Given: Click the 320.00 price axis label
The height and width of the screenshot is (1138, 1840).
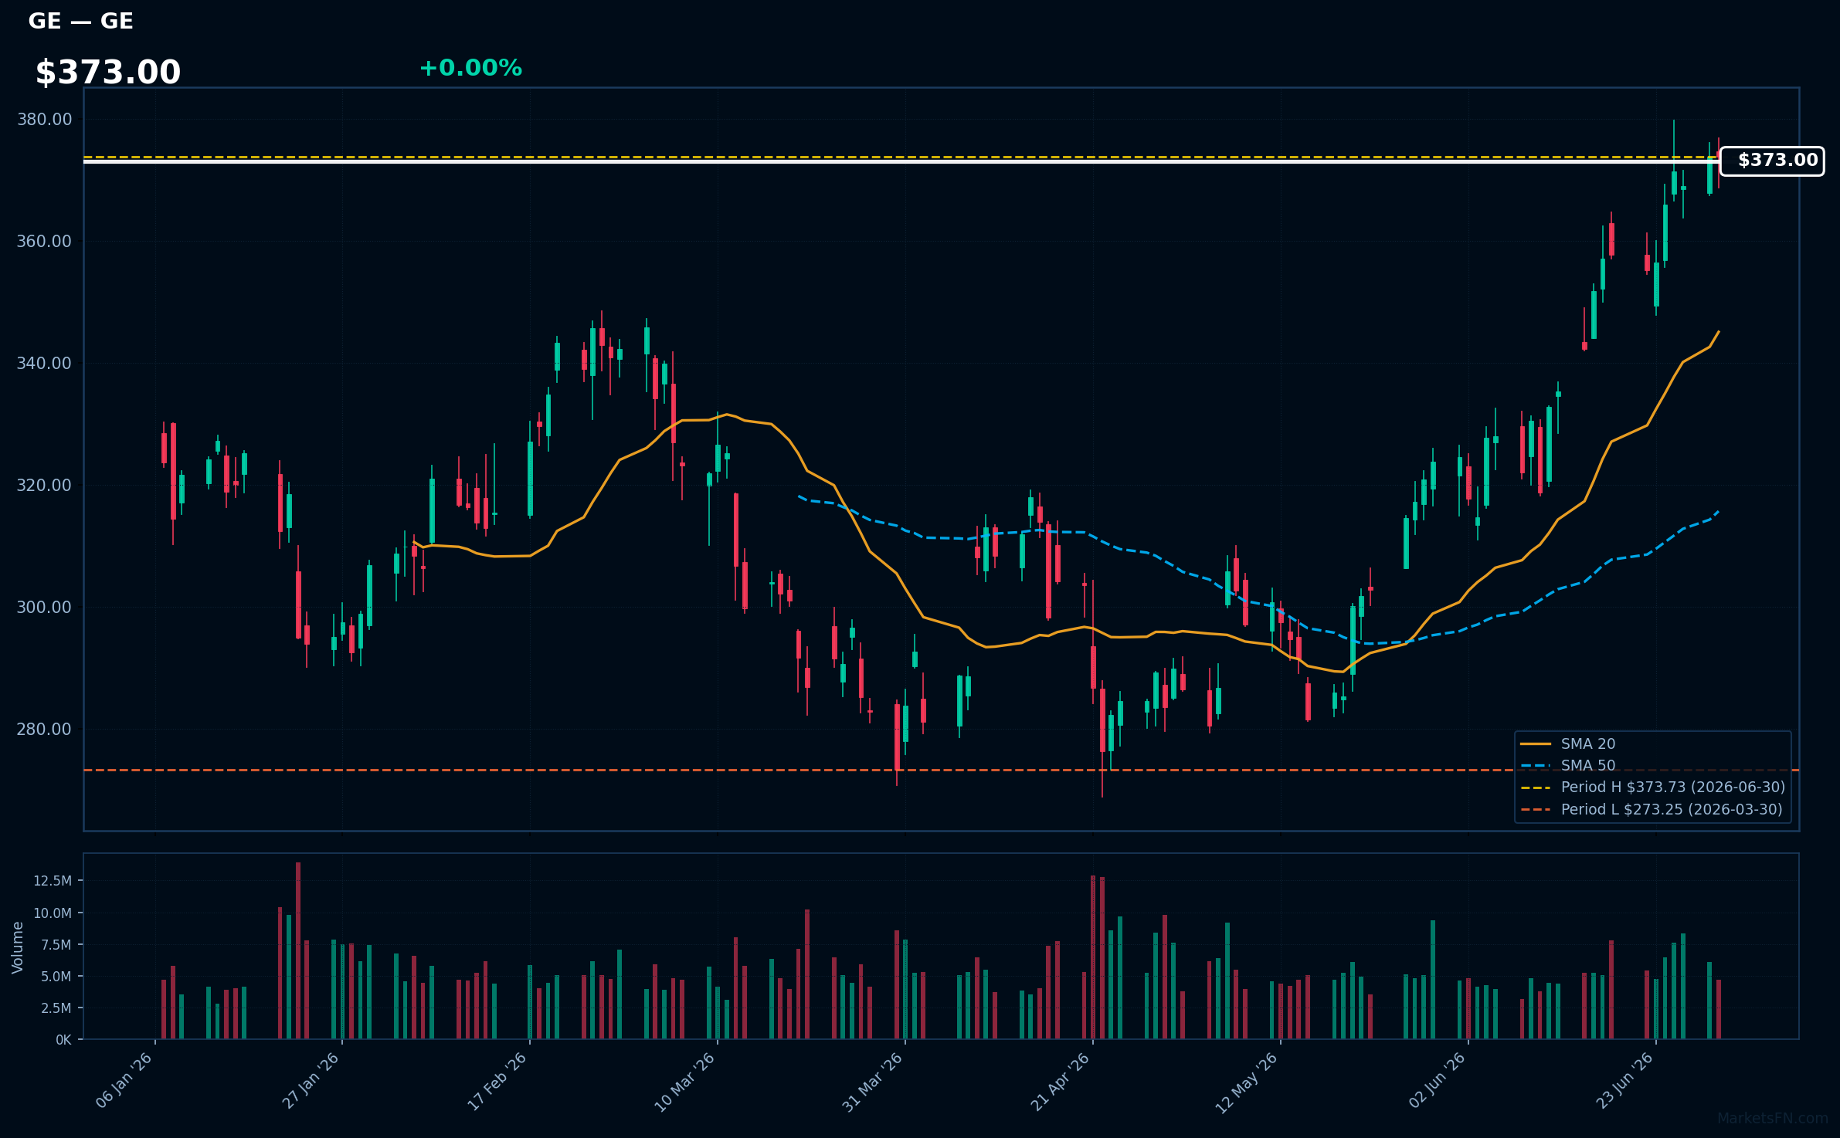Looking at the screenshot, I should (x=44, y=486).
